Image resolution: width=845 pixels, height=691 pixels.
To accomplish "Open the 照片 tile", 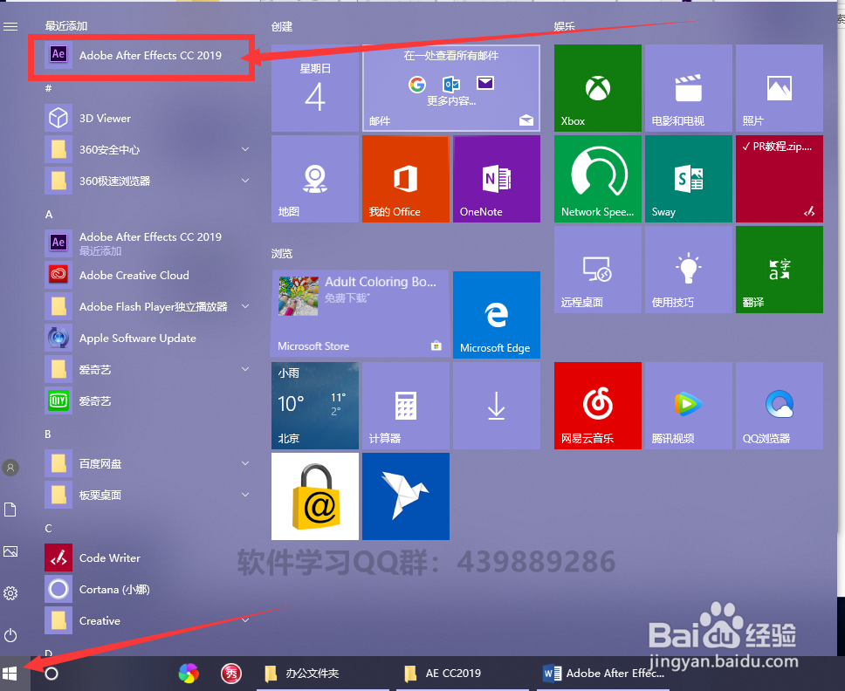I will tap(780, 88).
